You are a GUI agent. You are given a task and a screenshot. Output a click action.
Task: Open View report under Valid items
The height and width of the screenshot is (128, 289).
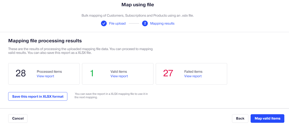(119, 76)
